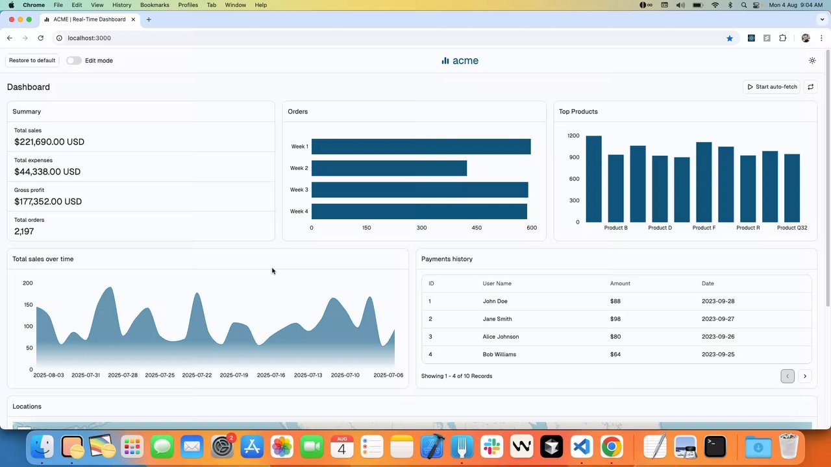Click the User Name column header
This screenshot has width=831, height=467.
pyautogui.click(x=497, y=283)
